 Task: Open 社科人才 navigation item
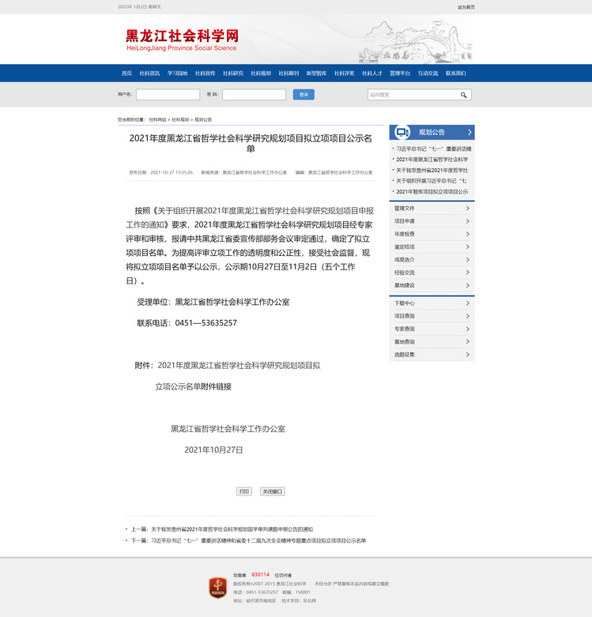click(x=372, y=73)
